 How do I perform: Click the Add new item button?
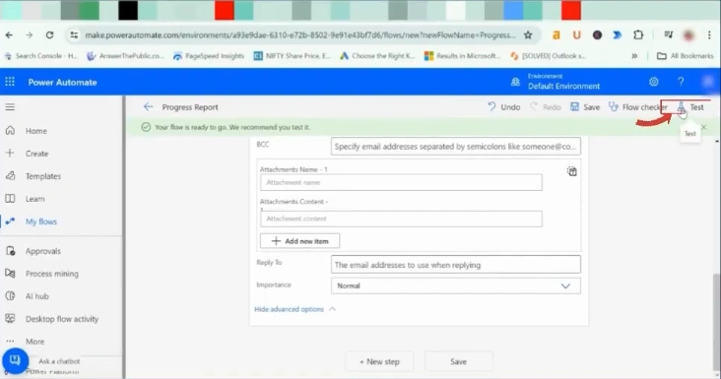coord(299,241)
